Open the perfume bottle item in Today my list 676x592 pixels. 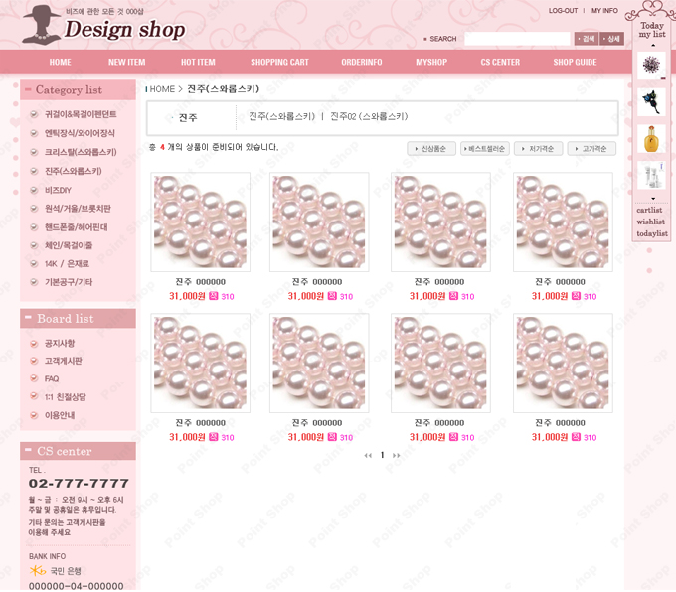tap(651, 138)
